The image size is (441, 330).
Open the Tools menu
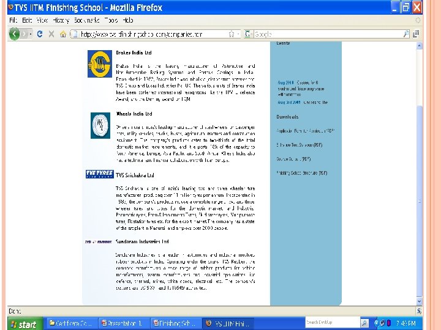(x=111, y=20)
